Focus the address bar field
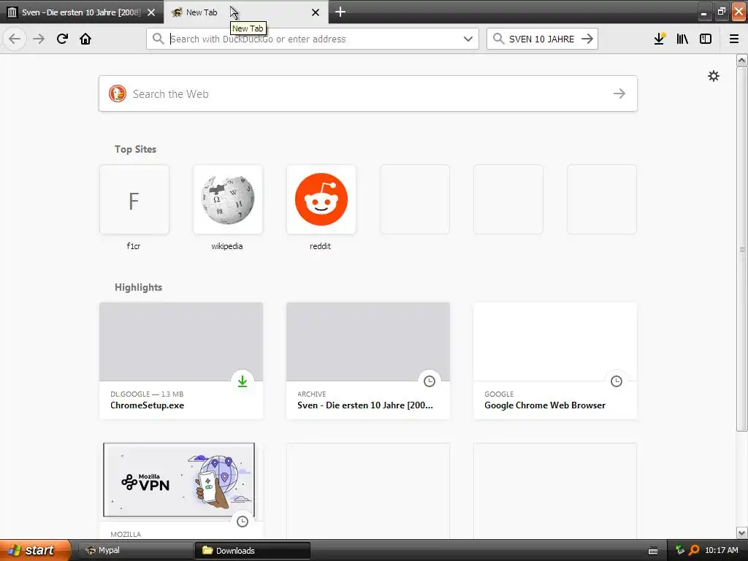The height and width of the screenshot is (561, 748). pos(313,39)
